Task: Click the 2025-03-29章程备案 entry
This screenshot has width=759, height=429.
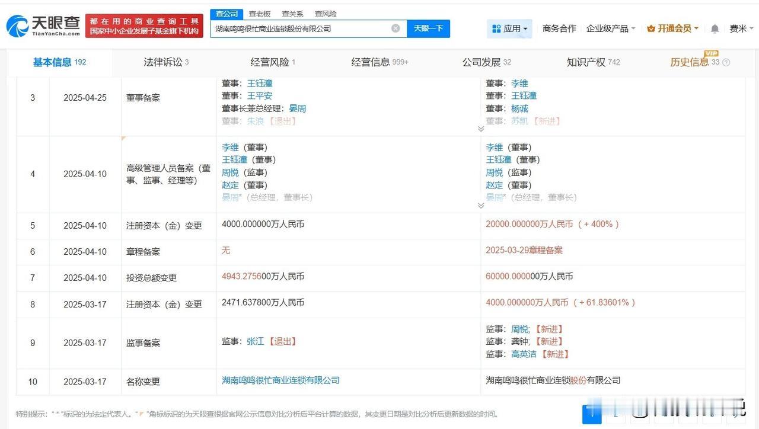Action: tap(524, 250)
